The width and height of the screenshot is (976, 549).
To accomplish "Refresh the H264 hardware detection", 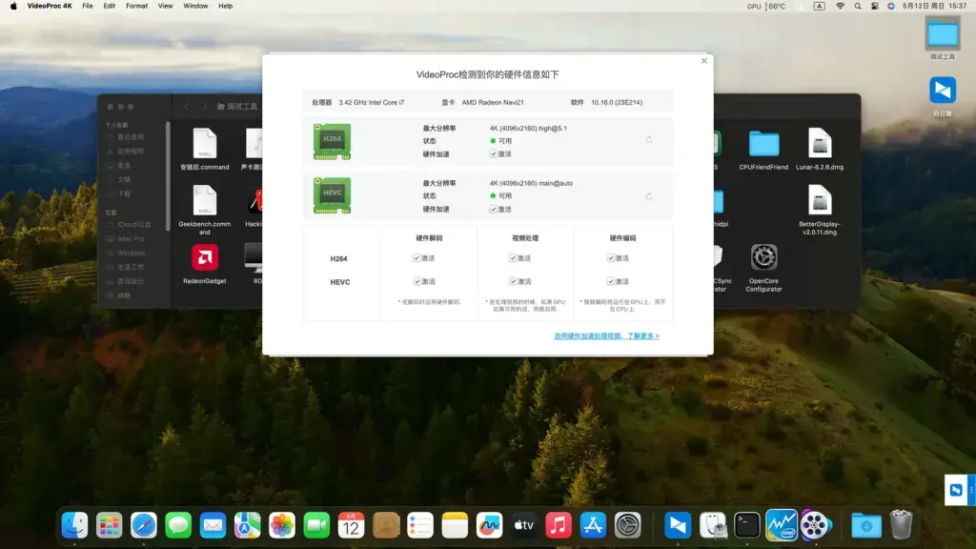I will tap(648, 139).
